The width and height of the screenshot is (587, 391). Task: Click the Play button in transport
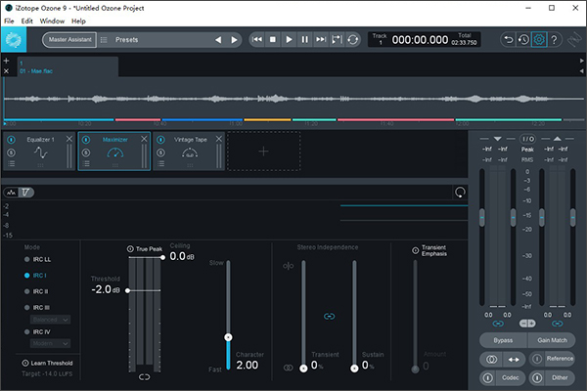click(289, 40)
